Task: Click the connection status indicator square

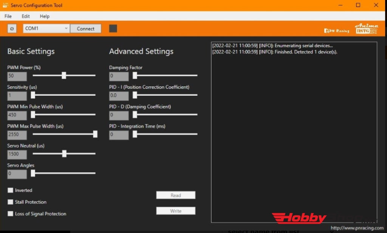Action: point(113,28)
